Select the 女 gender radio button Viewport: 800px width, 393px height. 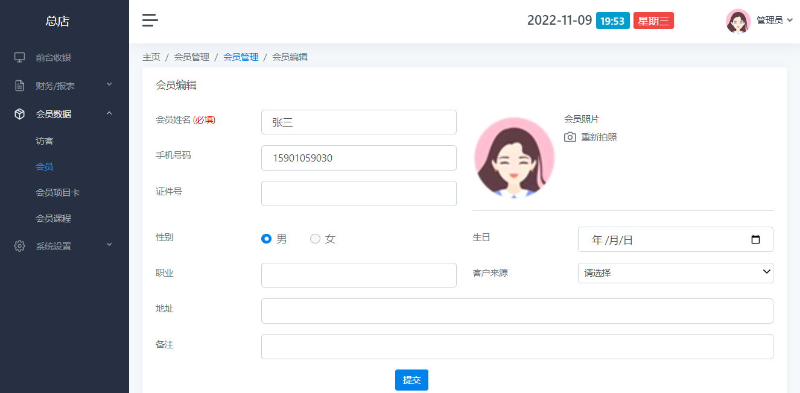pos(315,239)
